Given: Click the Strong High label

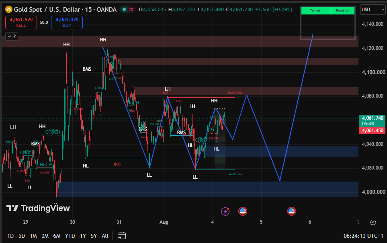Looking at the screenshot, I should pos(235,93).
